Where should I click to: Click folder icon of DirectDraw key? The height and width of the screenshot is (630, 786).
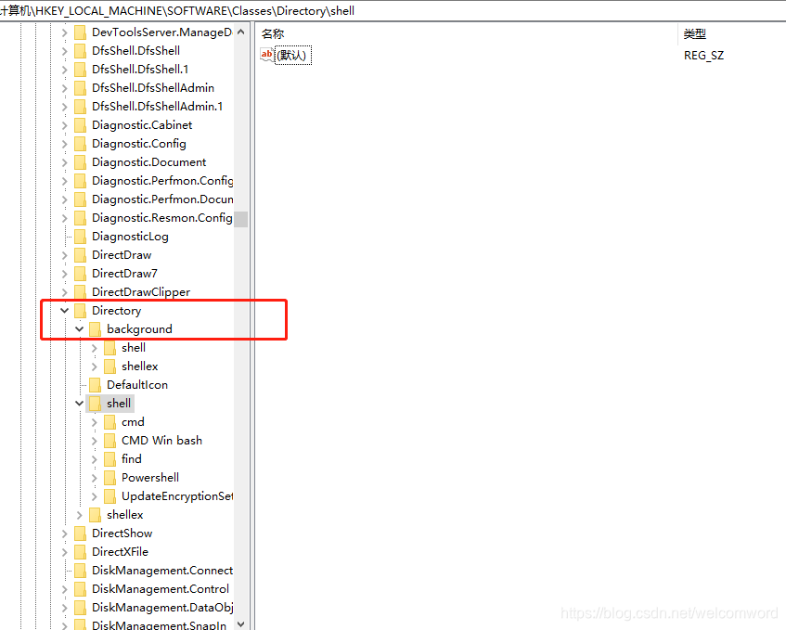[80, 255]
